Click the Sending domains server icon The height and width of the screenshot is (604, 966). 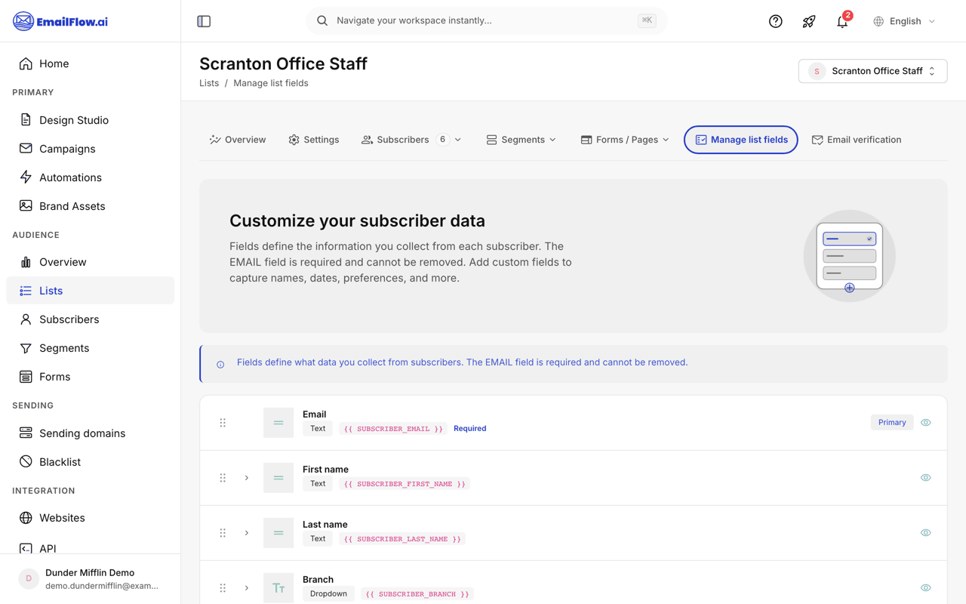point(26,433)
